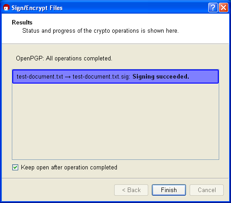Viewport: 231px width, 203px height.
Task: Click the Finish button
Action: [x=169, y=190]
